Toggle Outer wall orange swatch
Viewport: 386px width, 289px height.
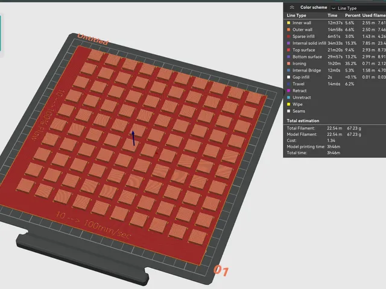tap(288, 30)
